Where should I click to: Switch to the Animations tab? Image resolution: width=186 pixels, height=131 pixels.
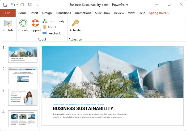coord(83,13)
